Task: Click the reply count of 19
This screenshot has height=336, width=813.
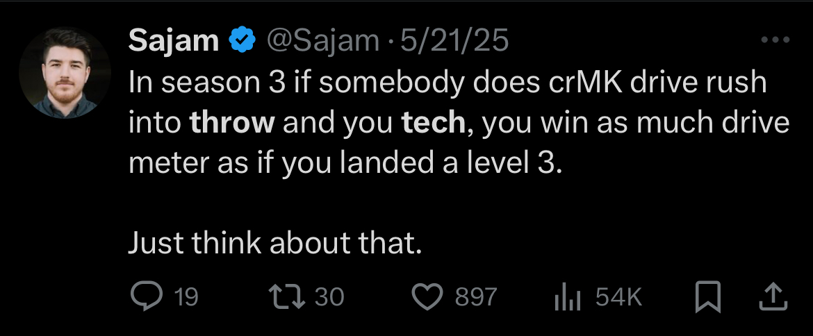Action: (186, 298)
